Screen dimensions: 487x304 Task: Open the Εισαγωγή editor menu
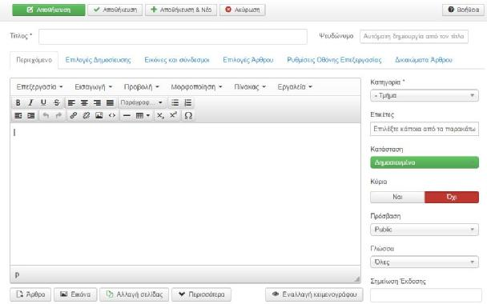pyautogui.click(x=94, y=87)
